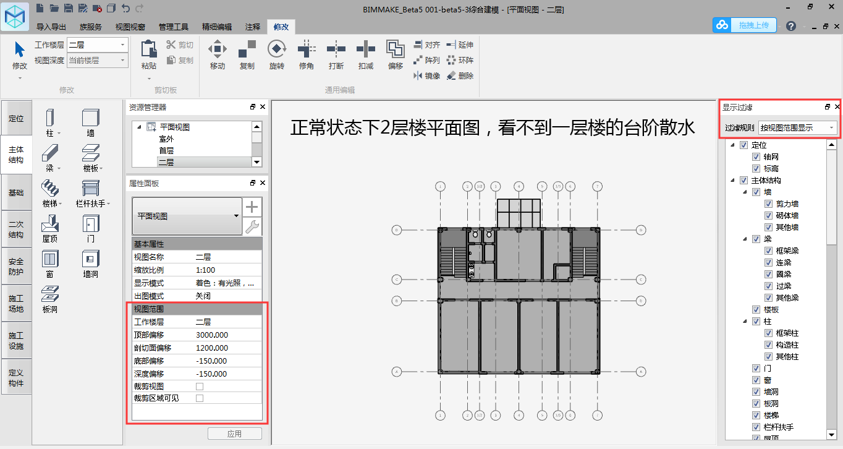The width and height of the screenshot is (843, 449).
Task: Toggle the 裁剪视图 checkbox
Action: (200, 387)
